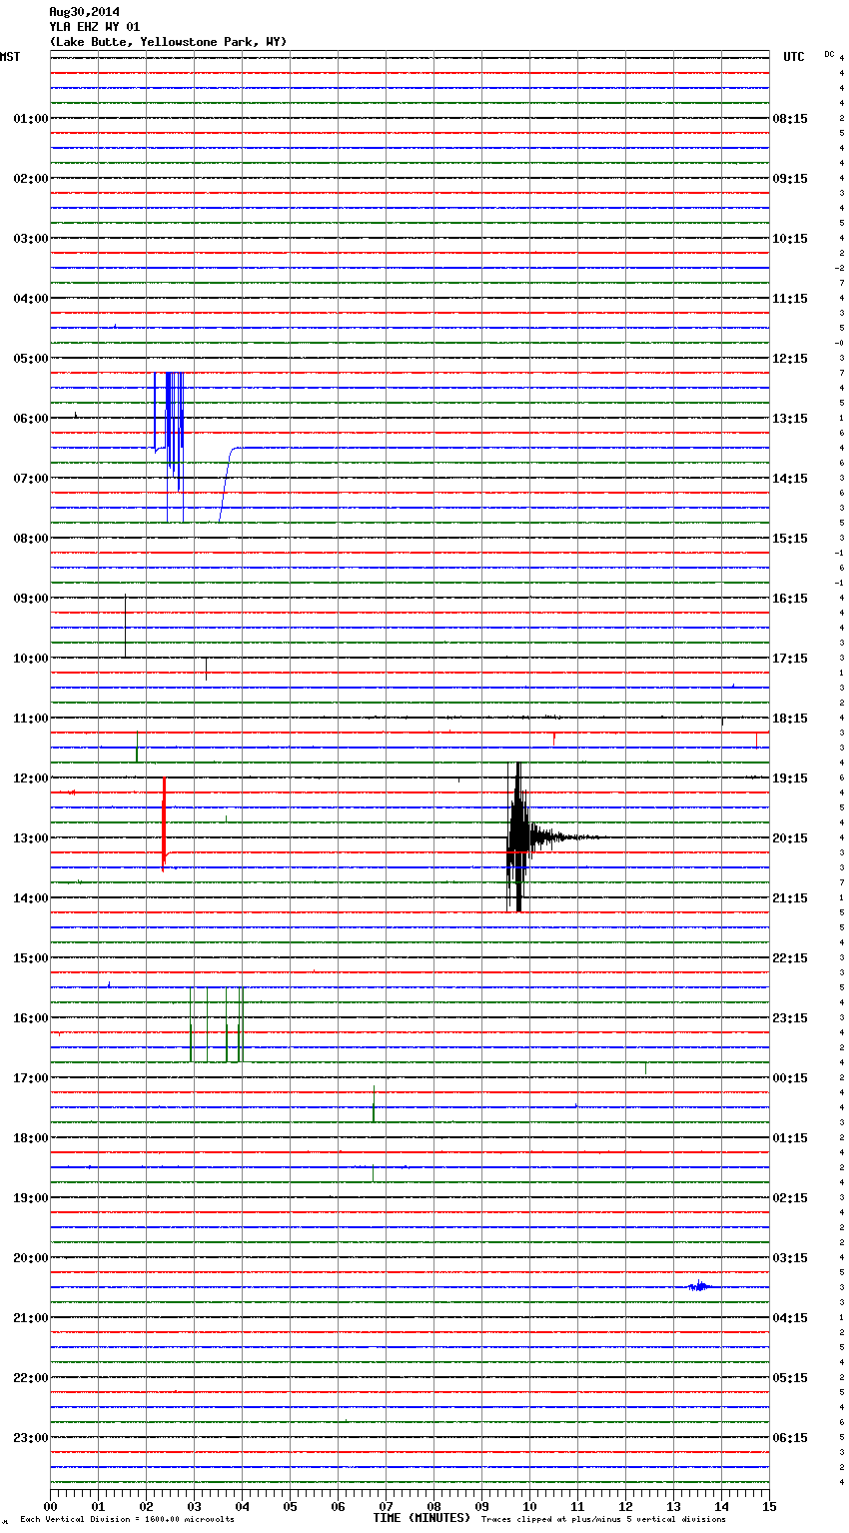This screenshot has width=849, height=1533.
Task: Click the '08:15' UTC time label
Action: (790, 119)
